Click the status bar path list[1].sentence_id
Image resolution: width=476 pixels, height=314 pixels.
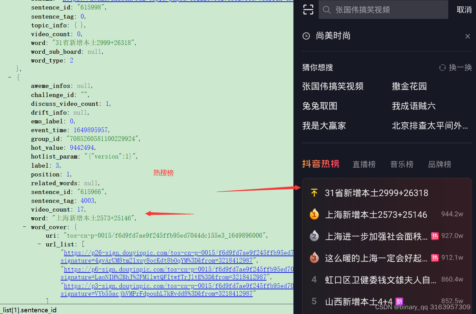[x=30, y=310]
